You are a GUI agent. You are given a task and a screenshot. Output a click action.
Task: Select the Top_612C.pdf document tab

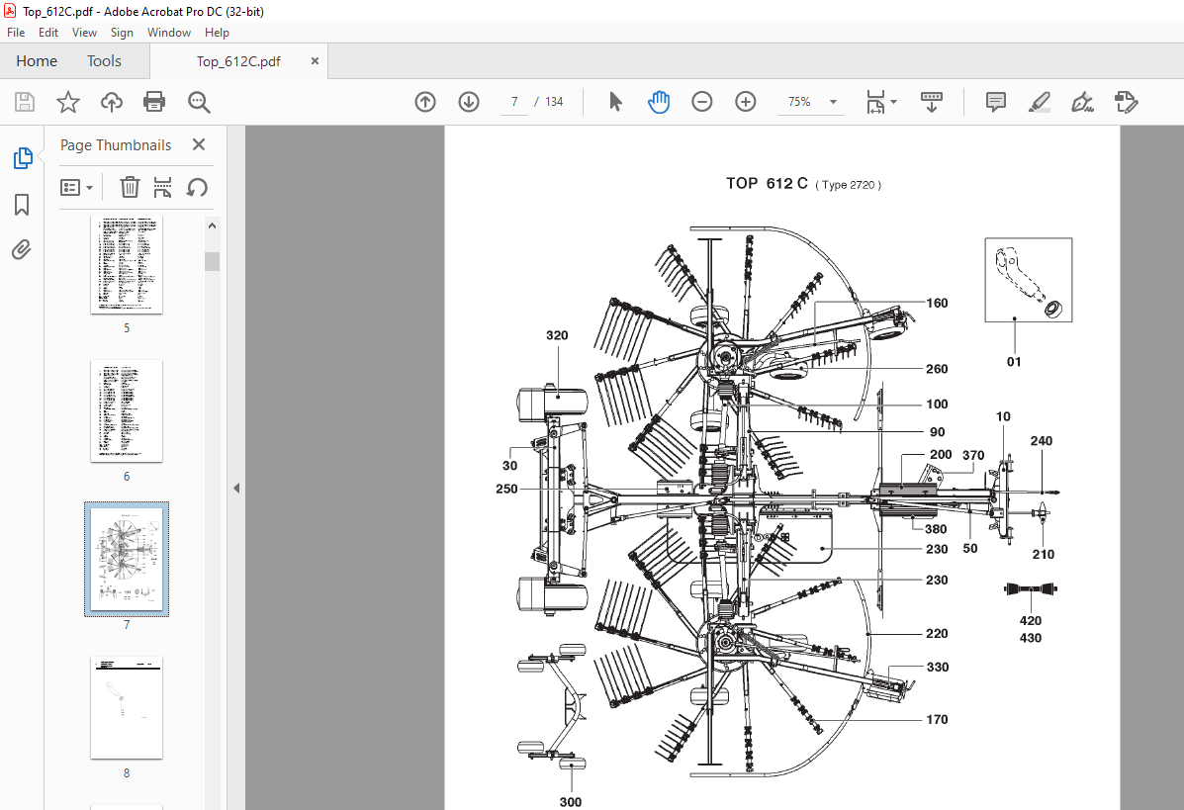[238, 62]
